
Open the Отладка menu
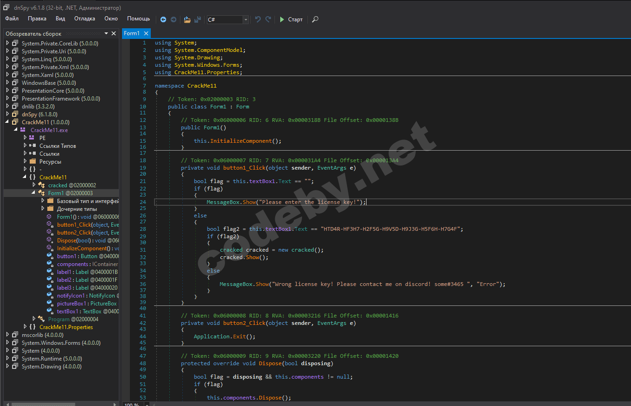[x=84, y=19]
